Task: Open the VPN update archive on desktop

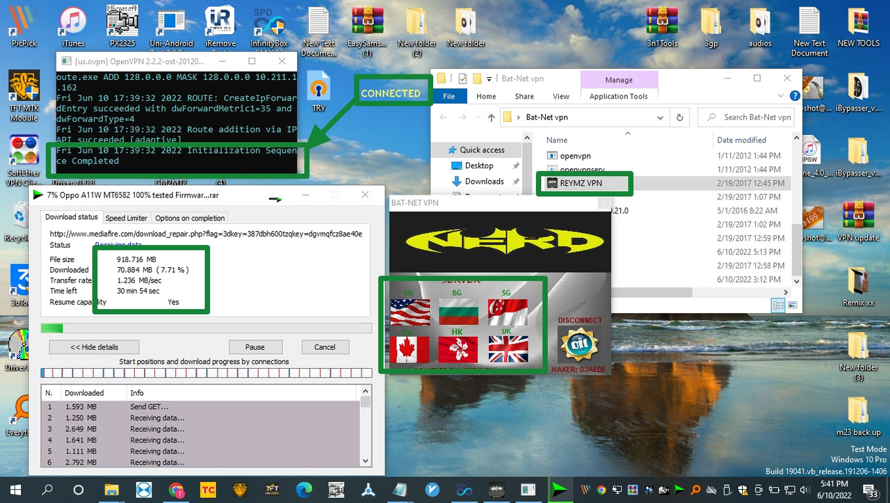Action: pos(858,221)
